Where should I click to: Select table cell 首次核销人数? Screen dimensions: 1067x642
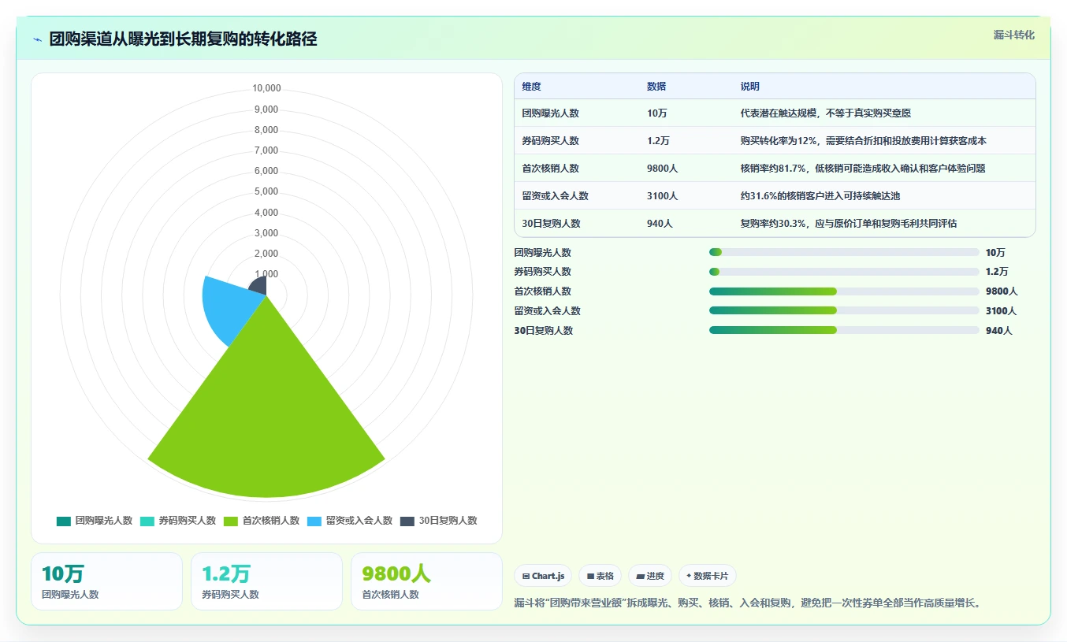(550, 169)
